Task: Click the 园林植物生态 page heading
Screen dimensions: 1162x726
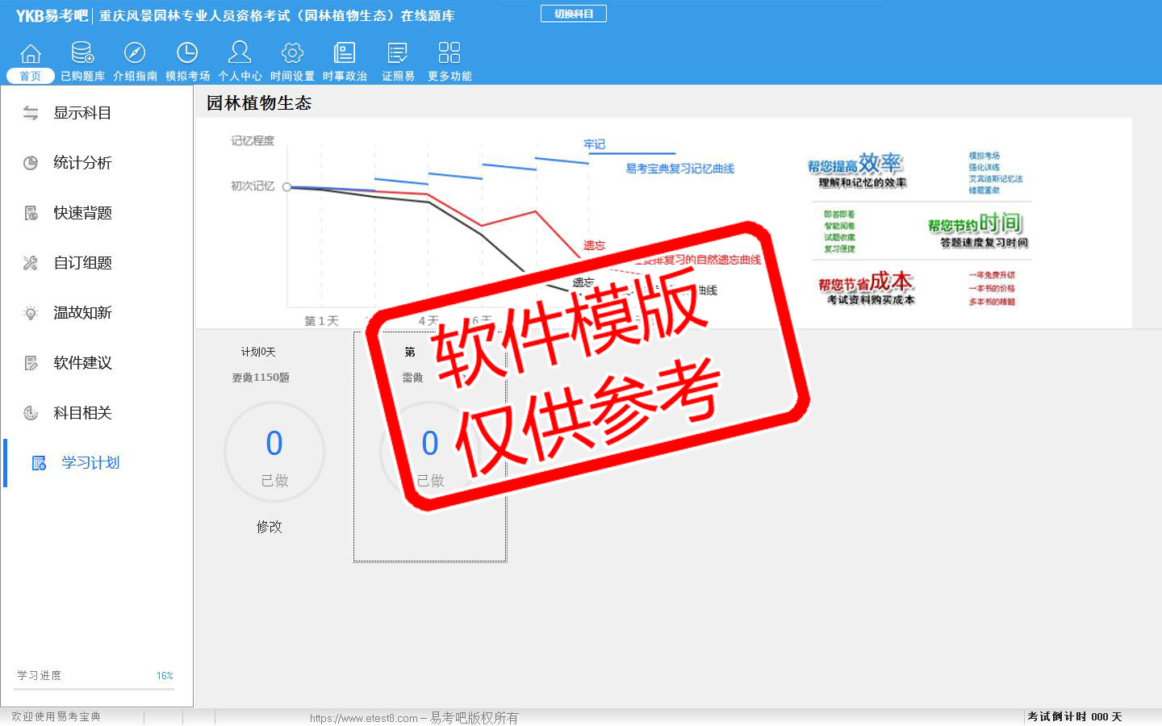Action: click(259, 103)
